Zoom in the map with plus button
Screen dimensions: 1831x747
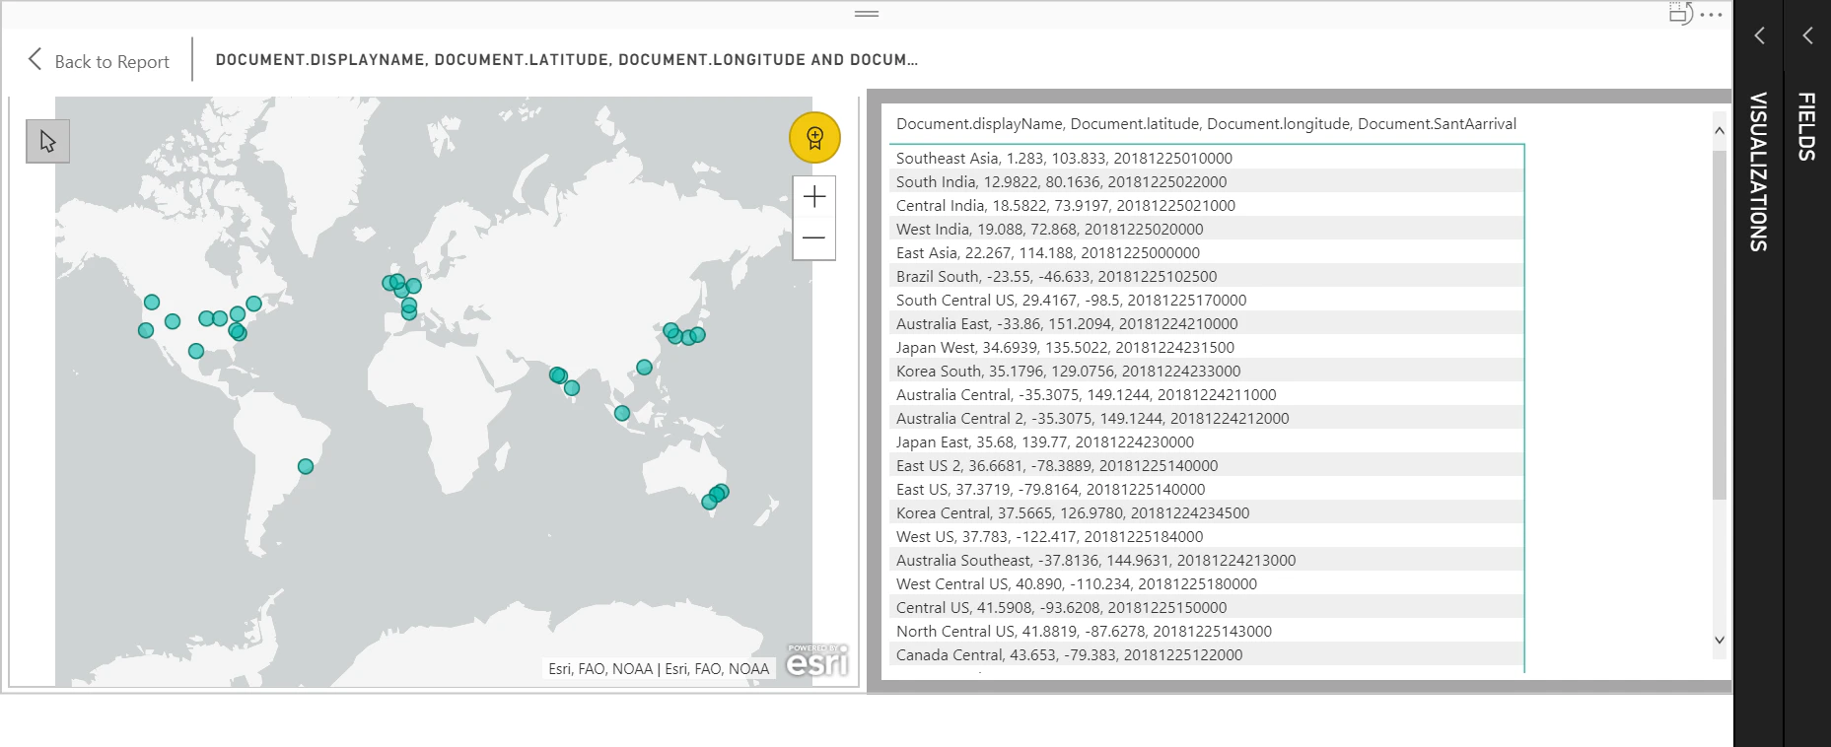coord(814,197)
